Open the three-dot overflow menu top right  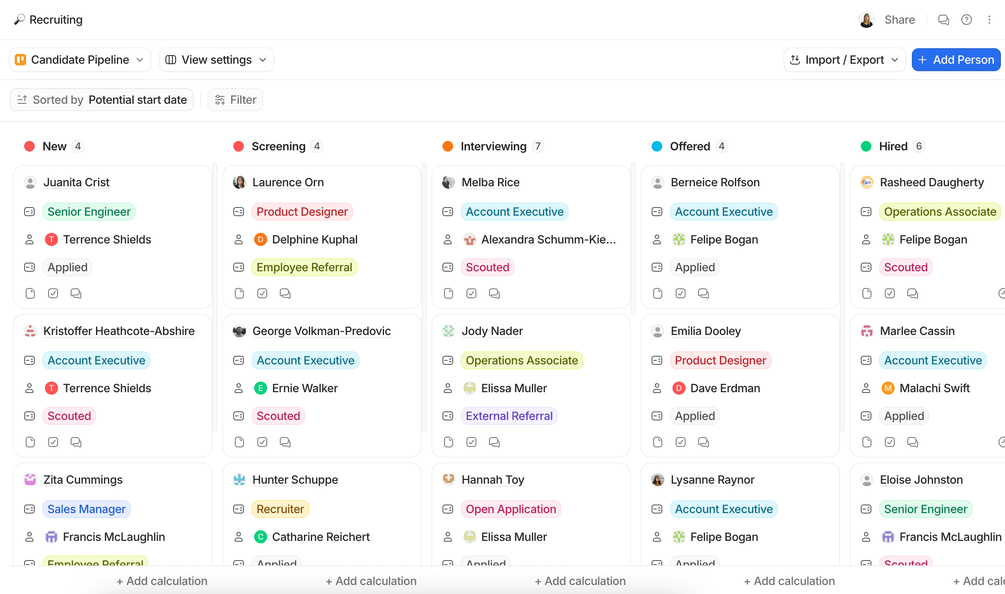click(990, 19)
